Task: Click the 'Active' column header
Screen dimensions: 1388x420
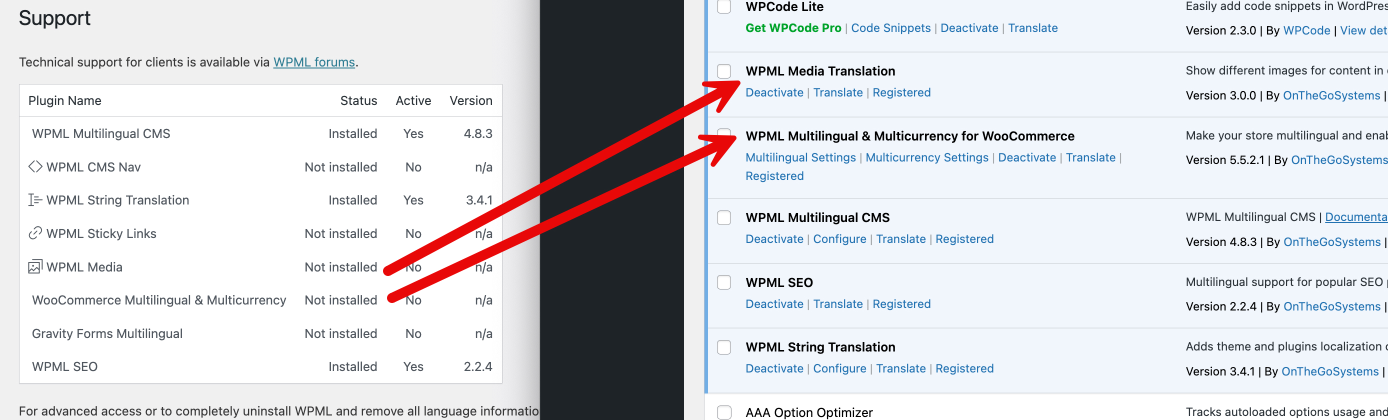Action: (x=413, y=101)
